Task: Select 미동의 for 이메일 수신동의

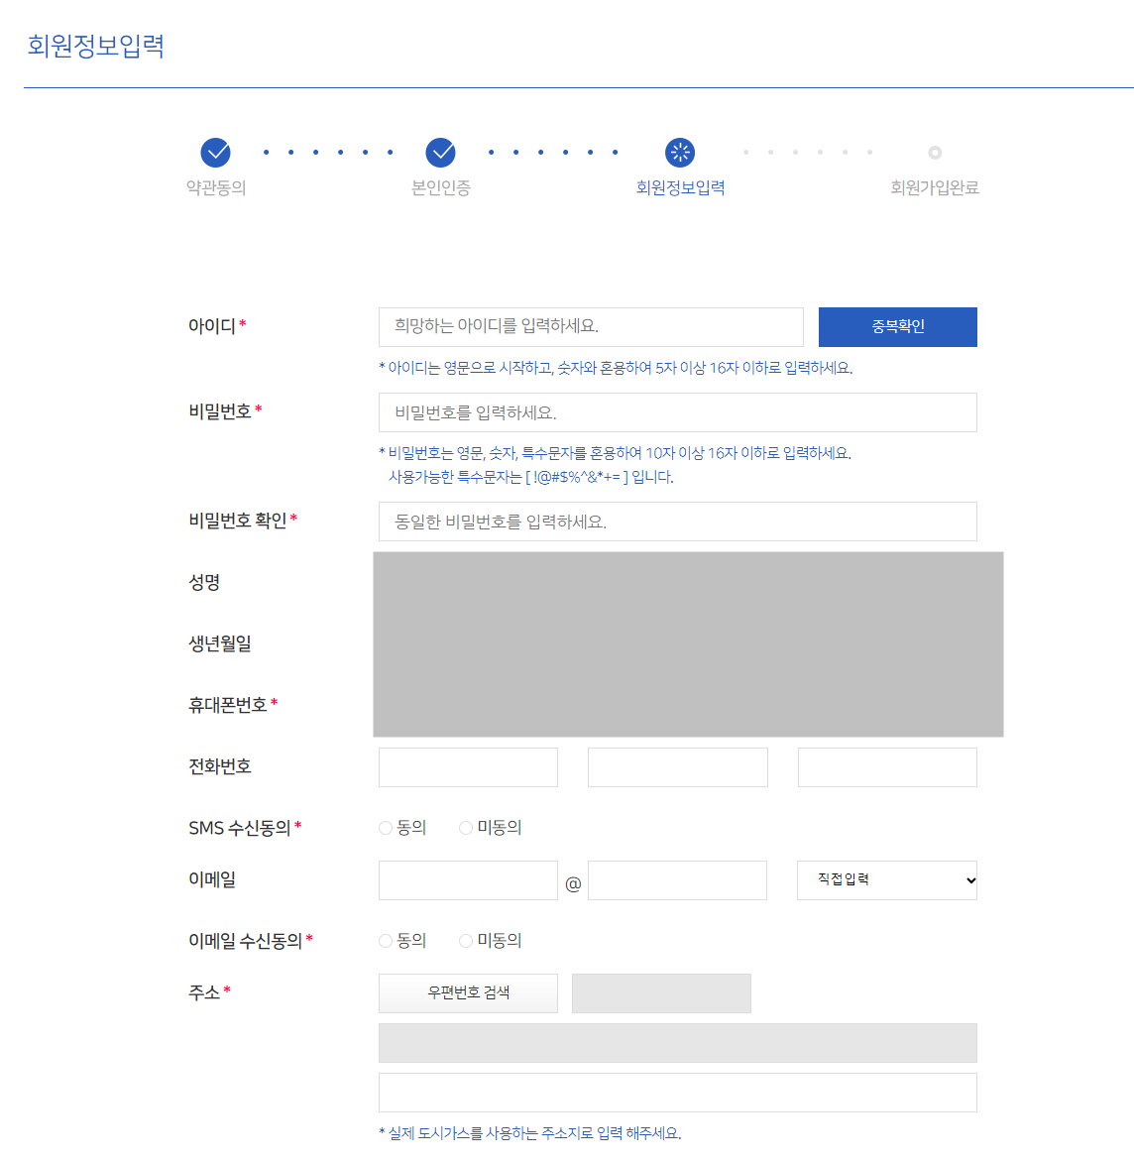Action: 465,940
